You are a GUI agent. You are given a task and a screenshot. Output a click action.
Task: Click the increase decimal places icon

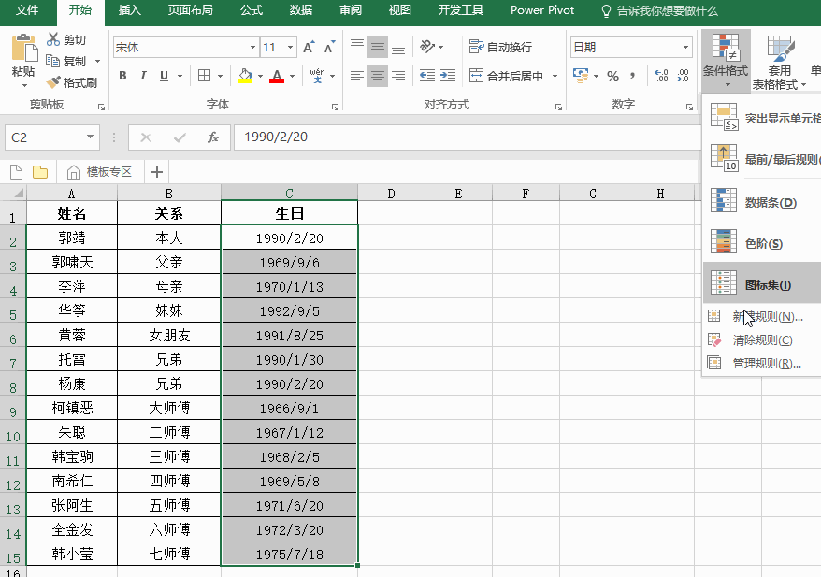[661, 76]
